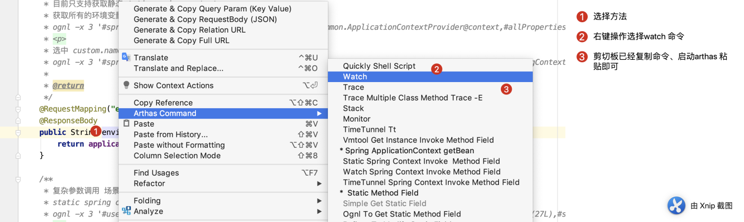744x222 pixels.
Task: Click the Analyze menu icon
Action: [x=126, y=211]
